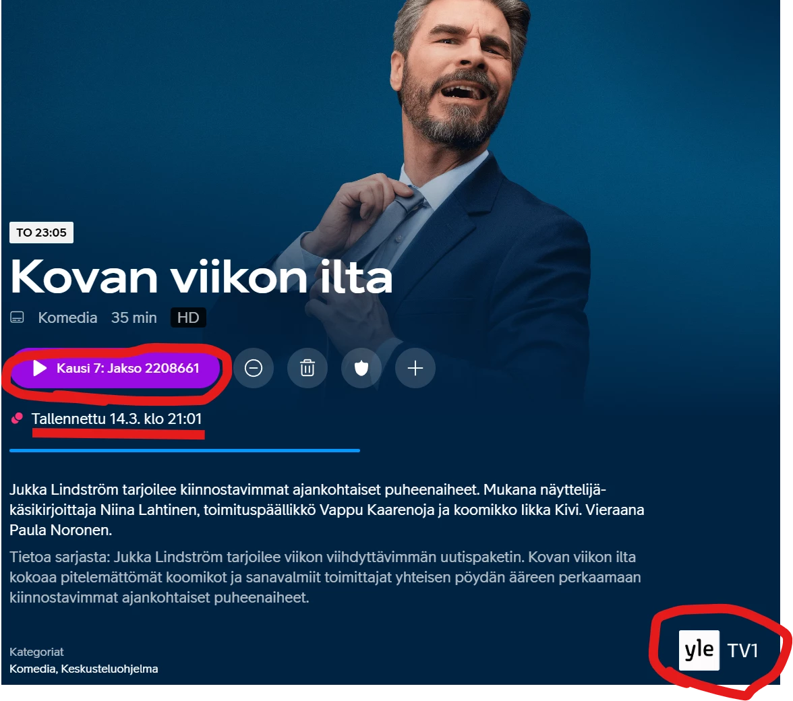Open the Komedia link under Kategoriat

click(x=32, y=669)
